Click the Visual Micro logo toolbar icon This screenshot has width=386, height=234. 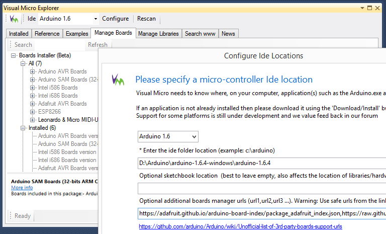point(14,19)
